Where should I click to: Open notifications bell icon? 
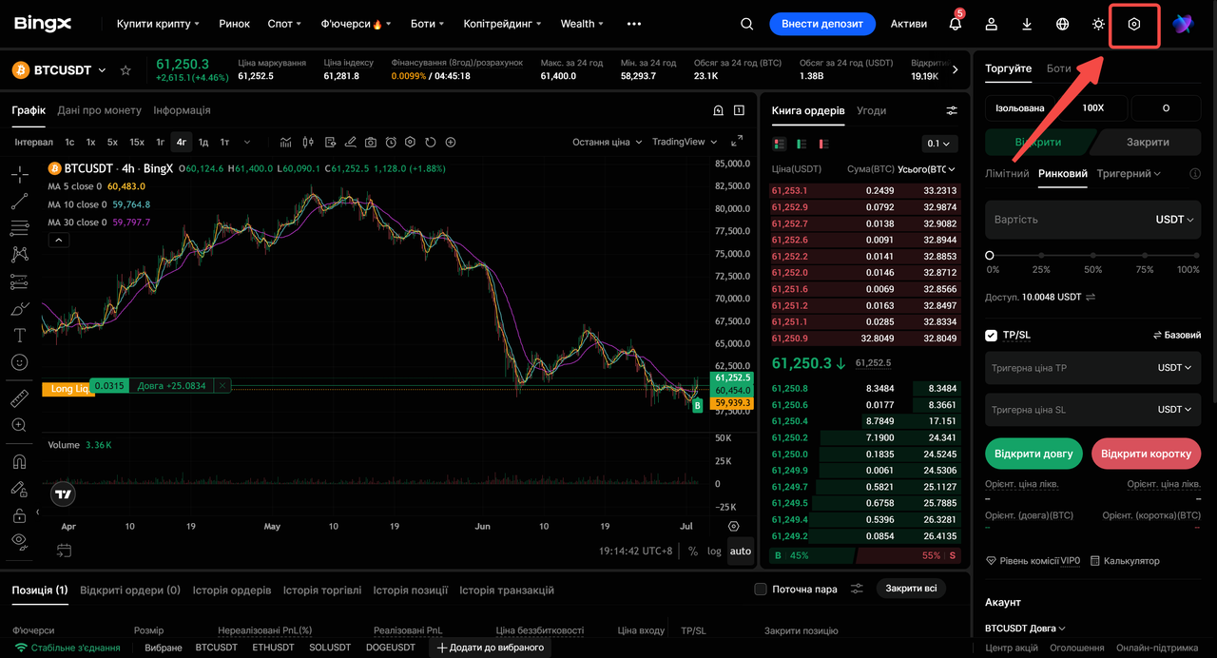[956, 24]
